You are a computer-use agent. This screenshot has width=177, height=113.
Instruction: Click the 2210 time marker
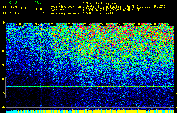tap(171, 24)
